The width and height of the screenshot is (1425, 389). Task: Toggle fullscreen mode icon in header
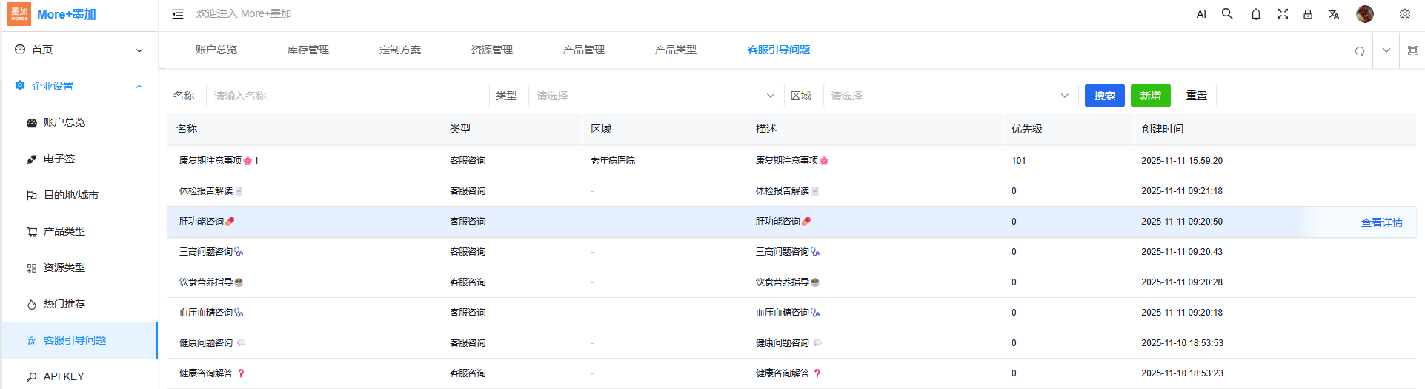click(x=1283, y=14)
